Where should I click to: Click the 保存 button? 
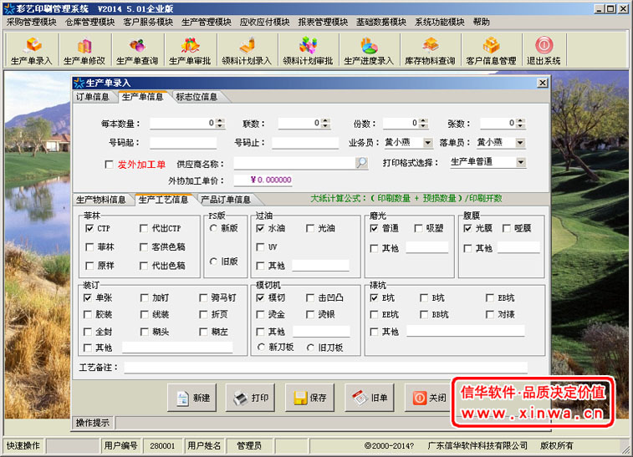[309, 399]
